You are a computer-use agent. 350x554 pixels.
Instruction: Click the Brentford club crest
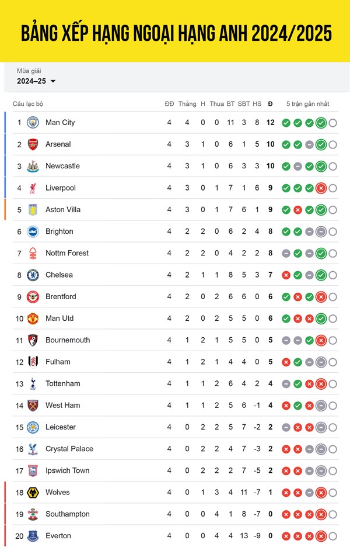point(33,297)
